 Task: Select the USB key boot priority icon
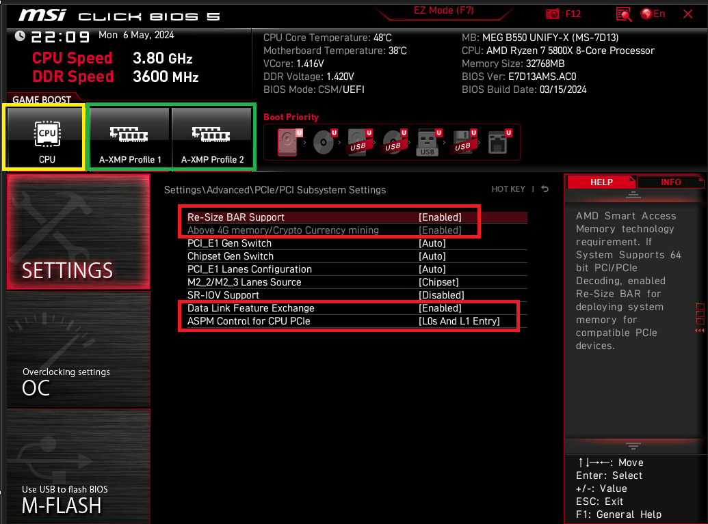coord(429,142)
